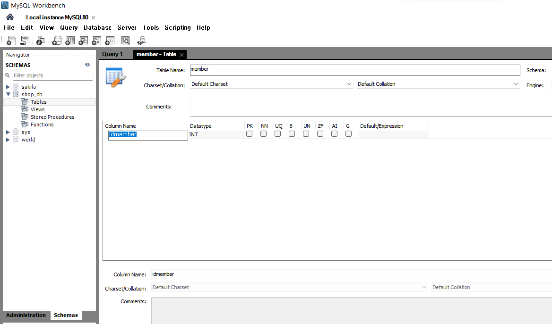Create new function toolbar icon
Image resolution: width=552 pixels, height=324 pixels.
[x=110, y=41]
